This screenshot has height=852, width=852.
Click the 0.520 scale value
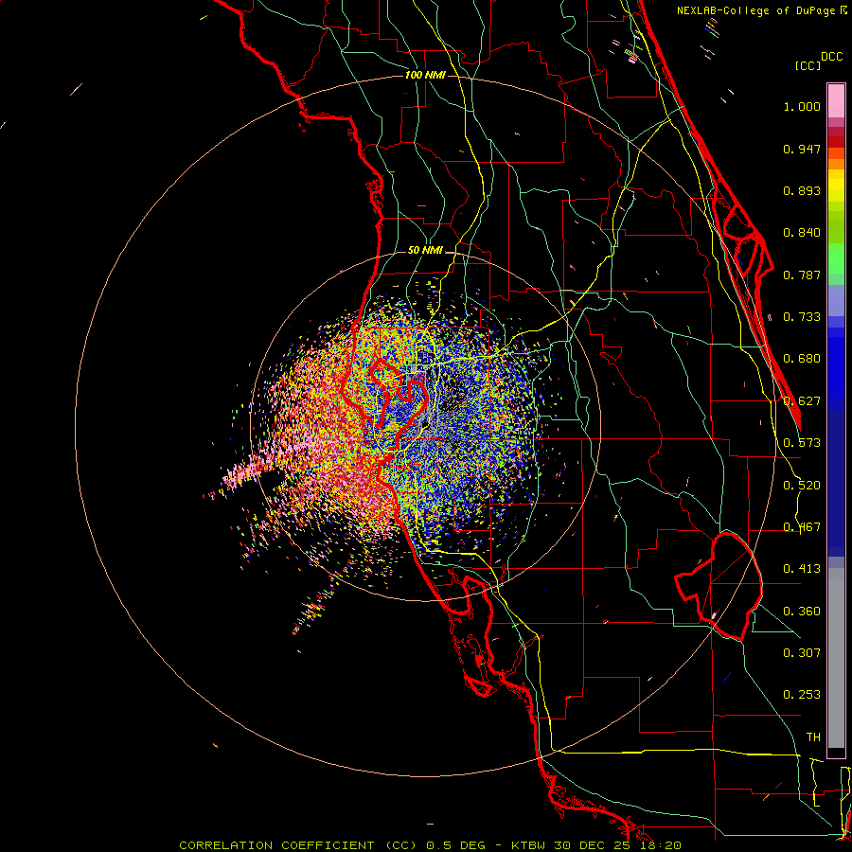pos(802,486)
